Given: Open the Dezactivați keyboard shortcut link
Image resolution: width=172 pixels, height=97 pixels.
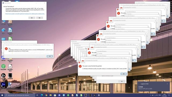Looking at the screenshot, I should point(25,14).
